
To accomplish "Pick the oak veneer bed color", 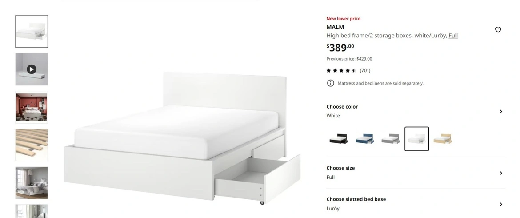I will click(x=442, y=139).
